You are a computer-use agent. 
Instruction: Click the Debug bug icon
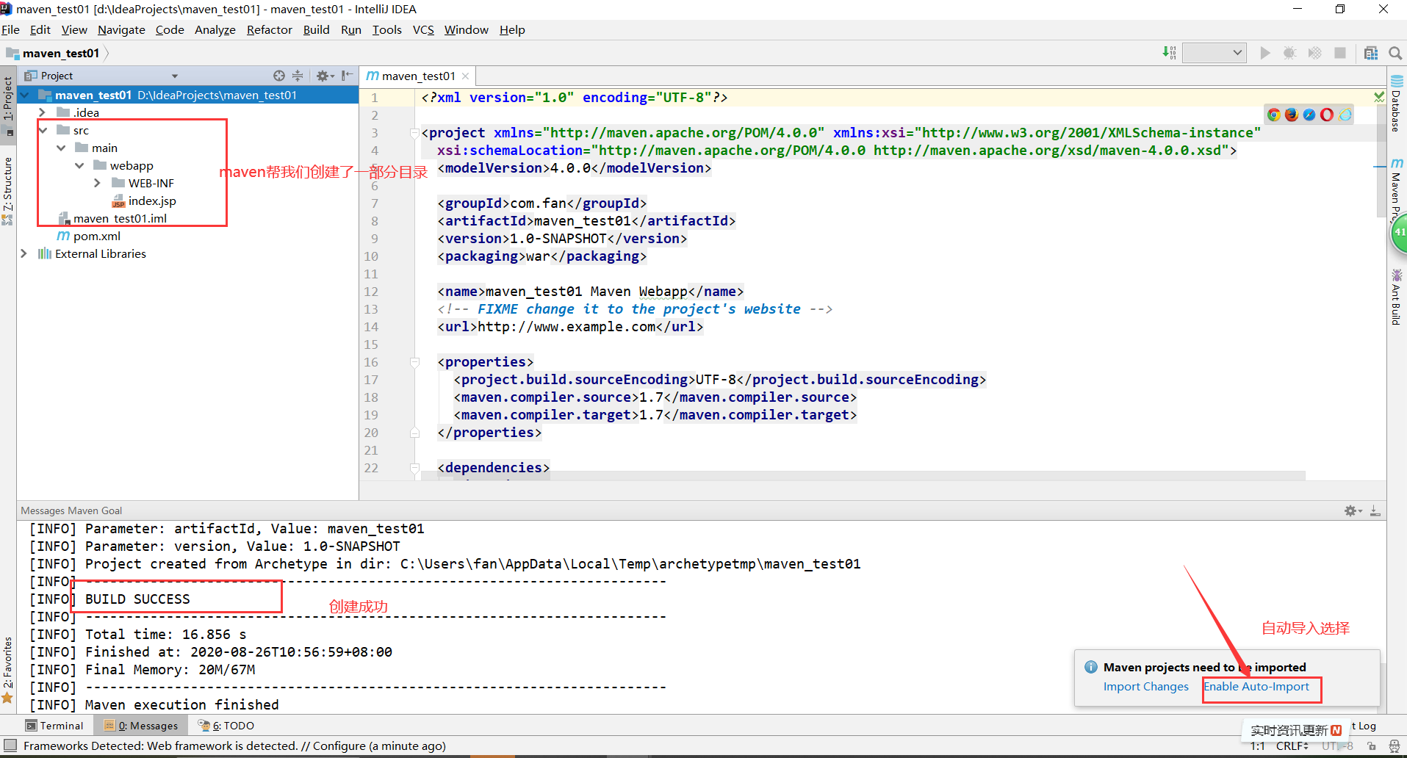pyautogui.click(x=1289, y=53)
